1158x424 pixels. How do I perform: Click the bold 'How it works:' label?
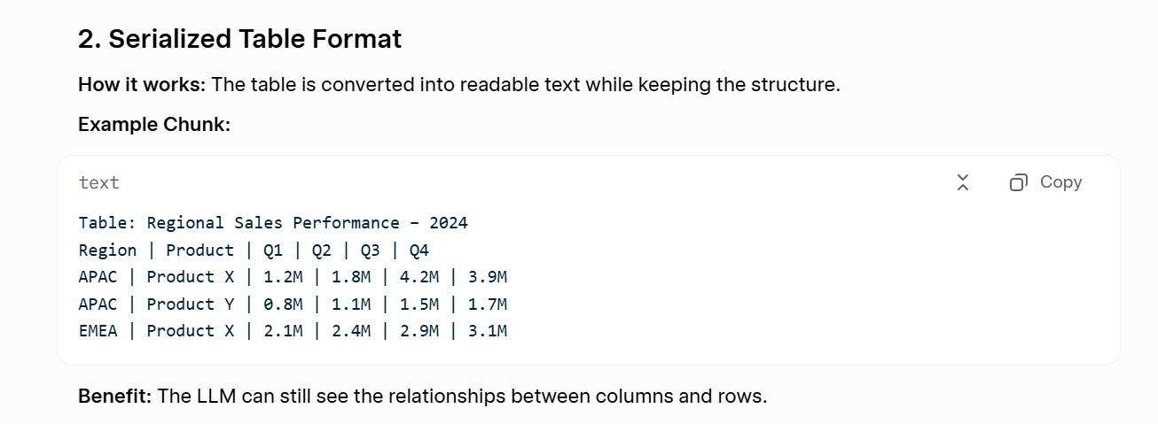[x=142, y=85]
